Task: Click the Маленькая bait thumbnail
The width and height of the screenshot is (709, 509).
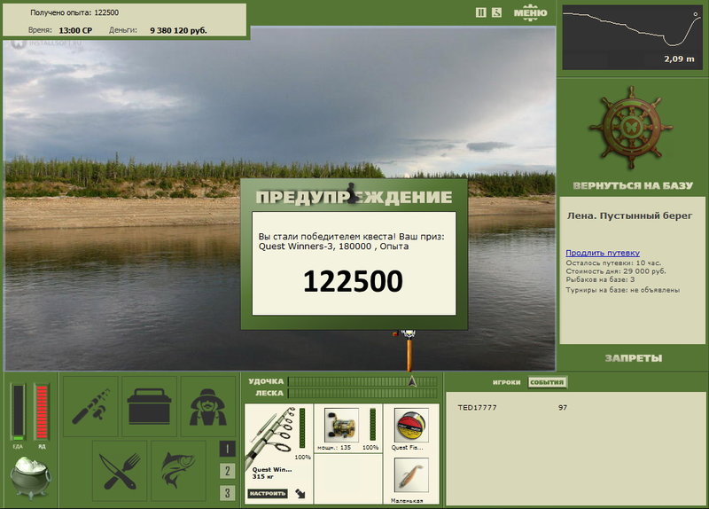Action: pyautogui.click(x=411, y=475)
